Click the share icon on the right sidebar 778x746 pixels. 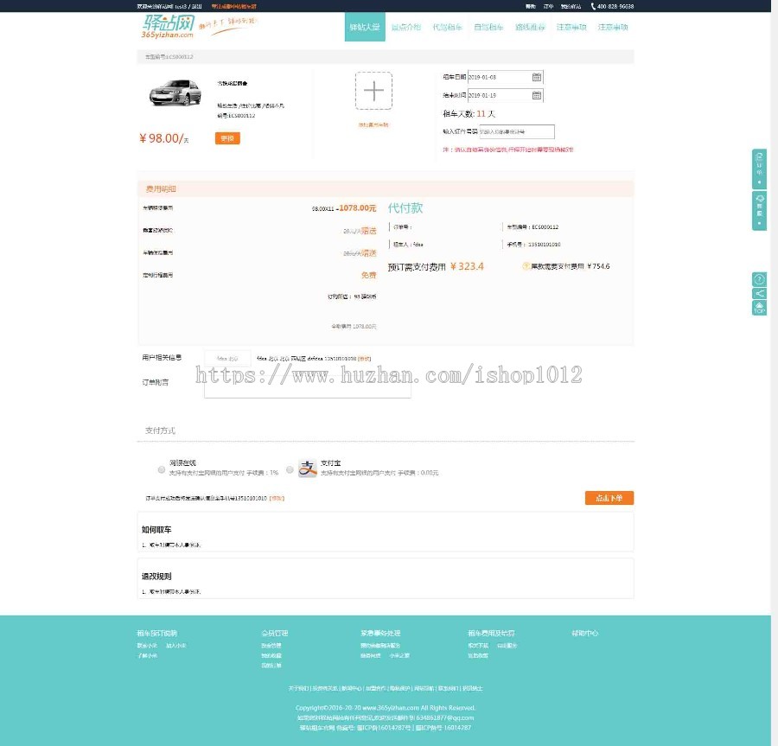coord(759,293)
